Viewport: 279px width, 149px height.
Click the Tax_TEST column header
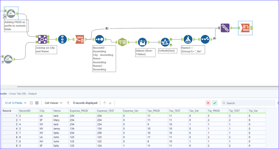[178, 111]
